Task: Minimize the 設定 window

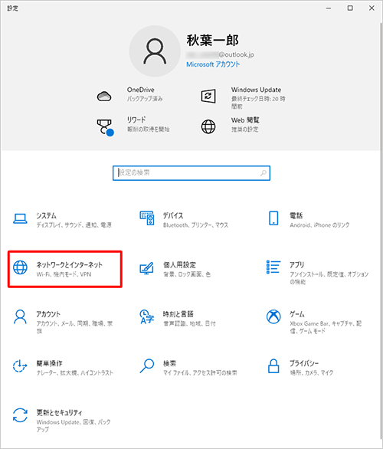Action: (329, 8)
